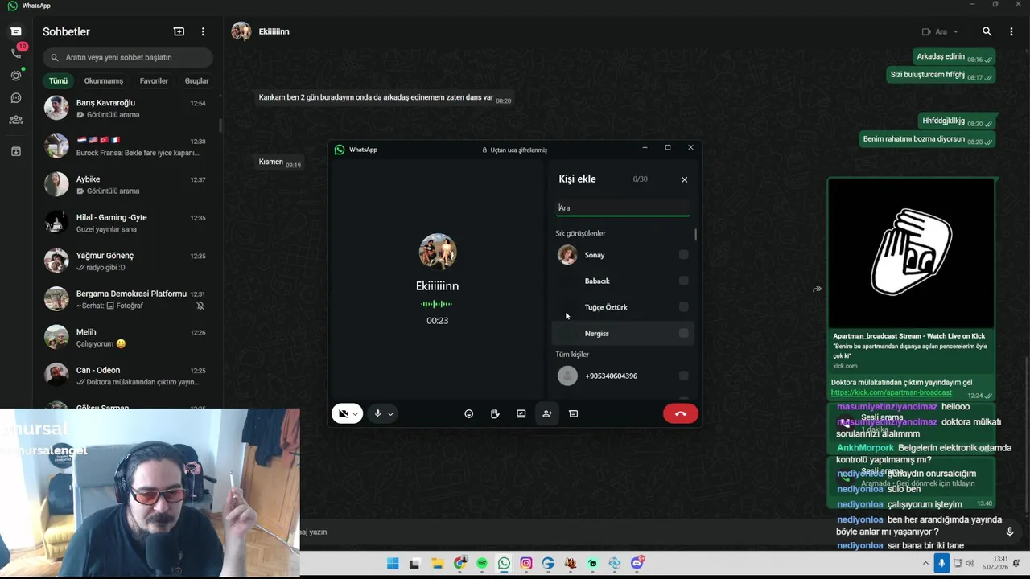
Task: Open Hilal - Gaming -Gyte chat
Action: 127,223
